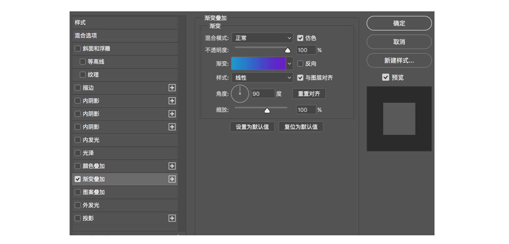Open the gradient preset picker arrow

[290, 64]
